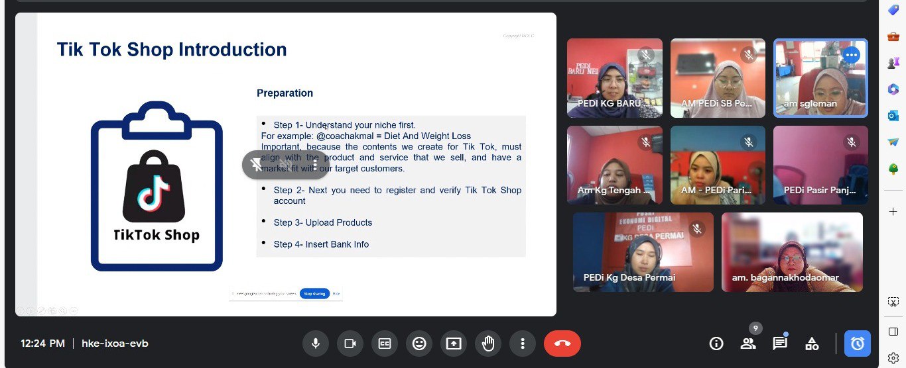Click muted mic icon on PEDi Kg Desa Permai tile
The image size is (906, 368).
[x=697, y=229]
